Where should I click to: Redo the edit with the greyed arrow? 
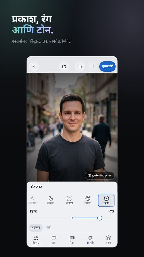(92, 67)
